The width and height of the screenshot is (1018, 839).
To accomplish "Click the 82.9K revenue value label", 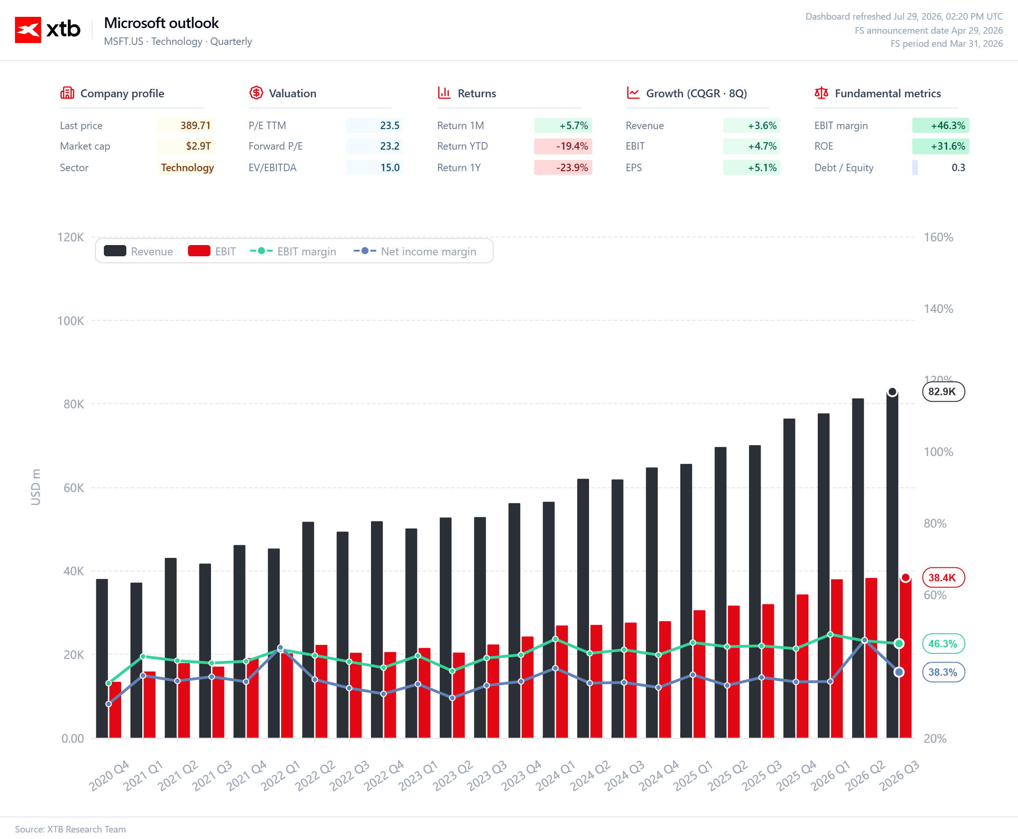I will tap(943, 391).
